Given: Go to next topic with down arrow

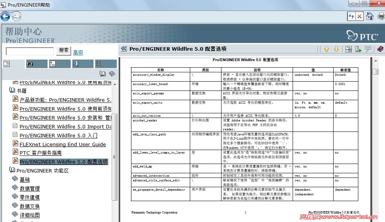Looking at the screenshot, I should pyautogui.click(x=336, y=49).
